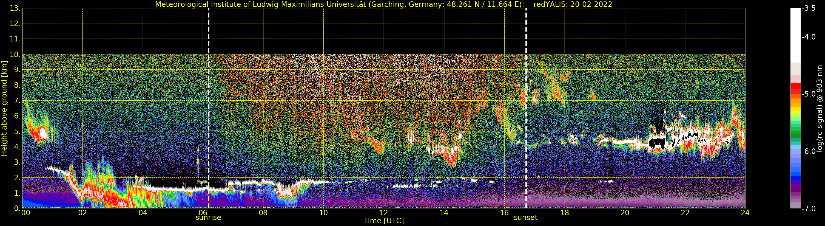Click the "5." height-axis tick label
The image size is (825, 226).
[x=17, y=132]
